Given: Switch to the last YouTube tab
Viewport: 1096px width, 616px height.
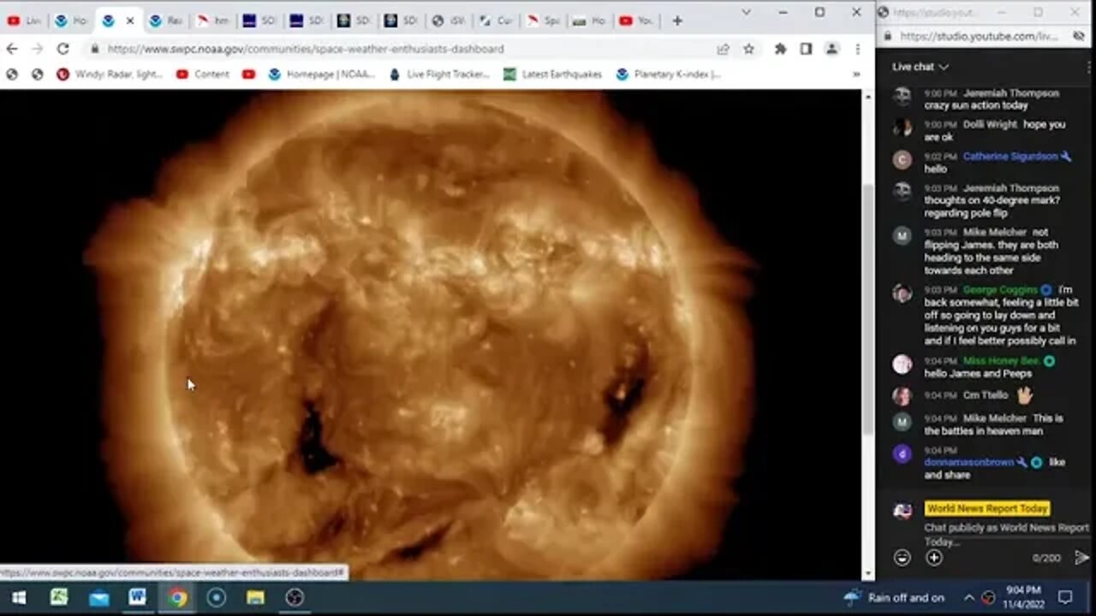Looking at the screenshot, I should [636, 21].
